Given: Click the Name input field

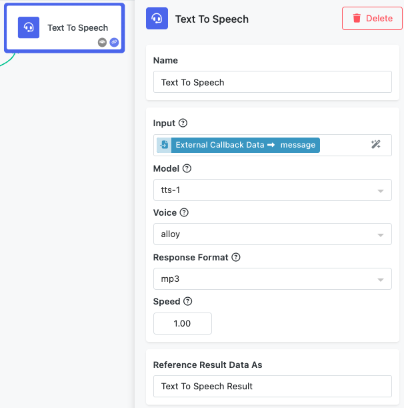Looking at the screenshot, I should point(272,82).
